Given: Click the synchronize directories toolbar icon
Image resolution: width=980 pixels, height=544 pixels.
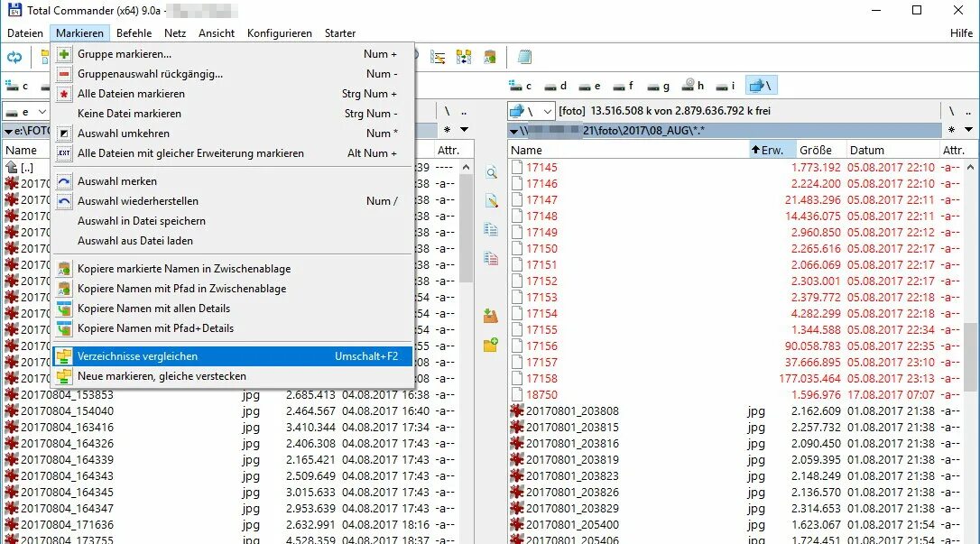Looking at the screenshot, I should [464, 58].
